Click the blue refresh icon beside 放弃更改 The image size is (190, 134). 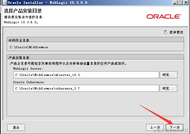(166, 32)
